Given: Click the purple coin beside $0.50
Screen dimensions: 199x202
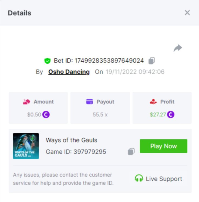Looking at the screenshot, I should (46, 114).
